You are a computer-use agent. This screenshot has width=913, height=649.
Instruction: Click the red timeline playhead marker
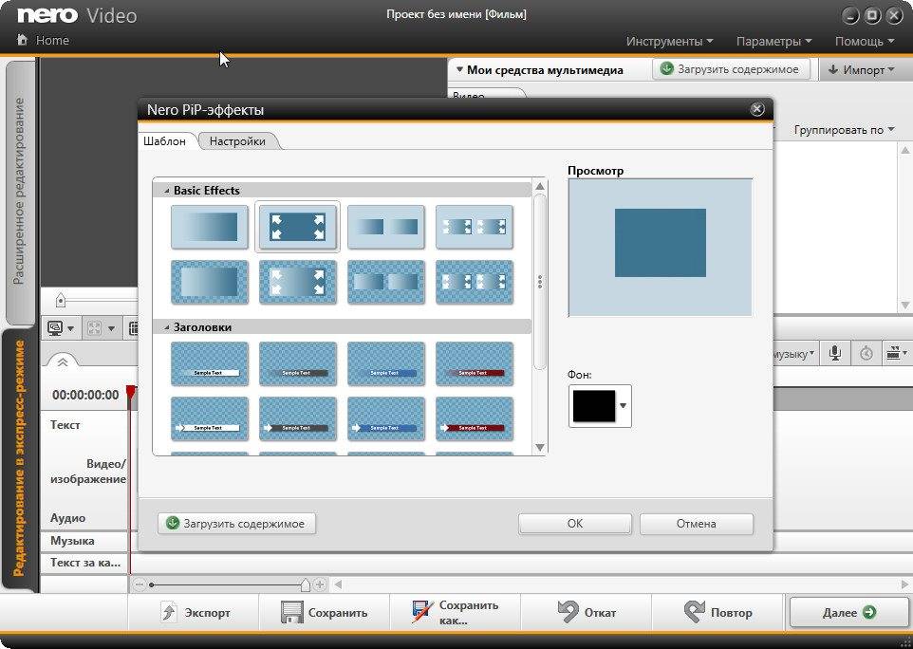132,391
